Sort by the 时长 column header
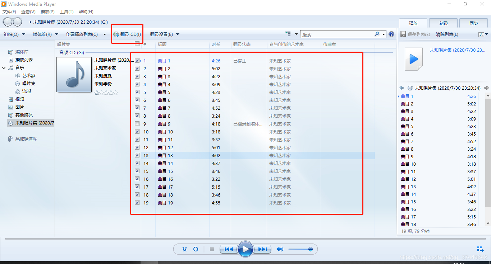The image size is (491, 264). coord(220,44)
